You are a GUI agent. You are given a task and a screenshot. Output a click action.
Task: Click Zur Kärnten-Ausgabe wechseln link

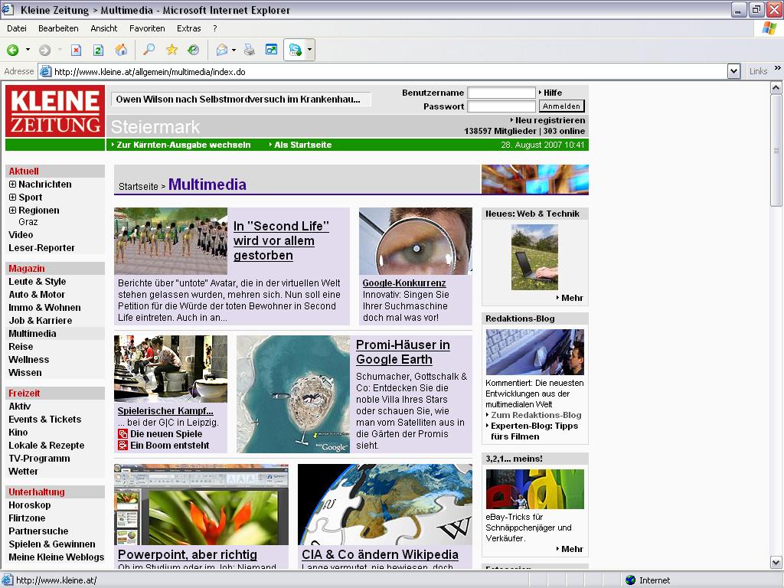[x=183, y=145]
